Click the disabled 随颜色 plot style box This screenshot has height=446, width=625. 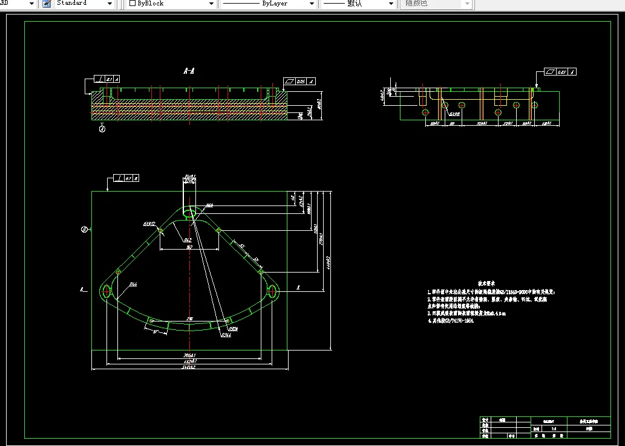click(436, 4)
